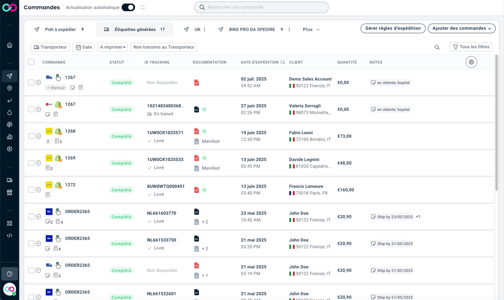Switch to the Prêt à expédier tab
Viewport: 504px width, 300px height.
point(59,30)
